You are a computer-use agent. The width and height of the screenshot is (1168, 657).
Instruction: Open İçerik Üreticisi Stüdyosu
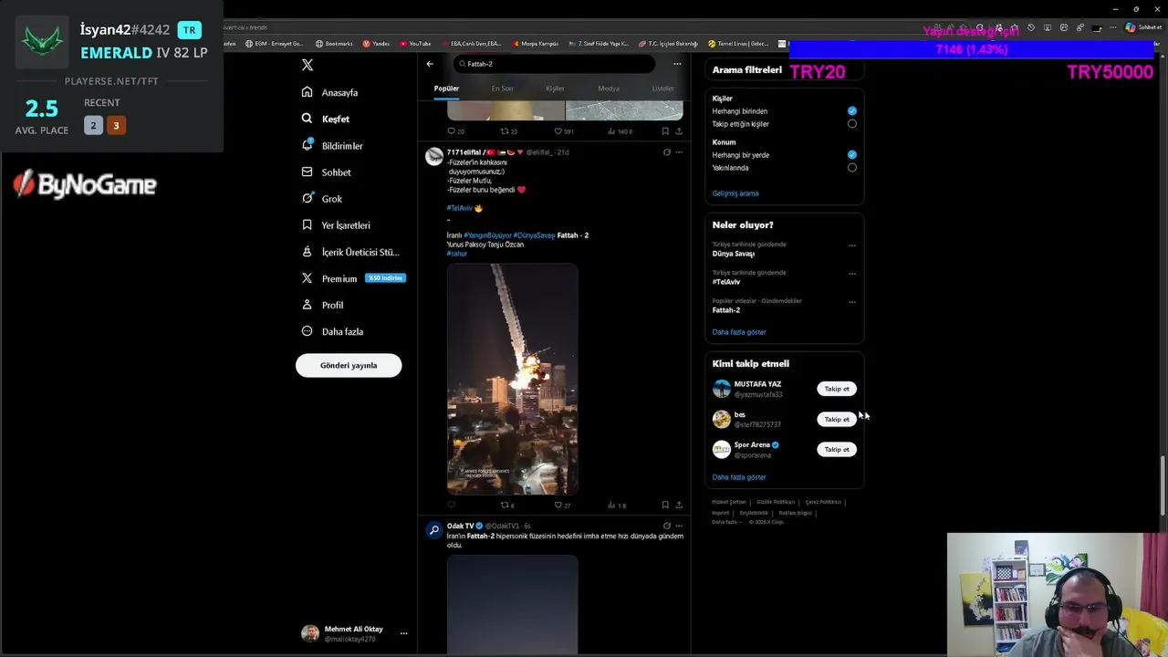coord(350,252)
